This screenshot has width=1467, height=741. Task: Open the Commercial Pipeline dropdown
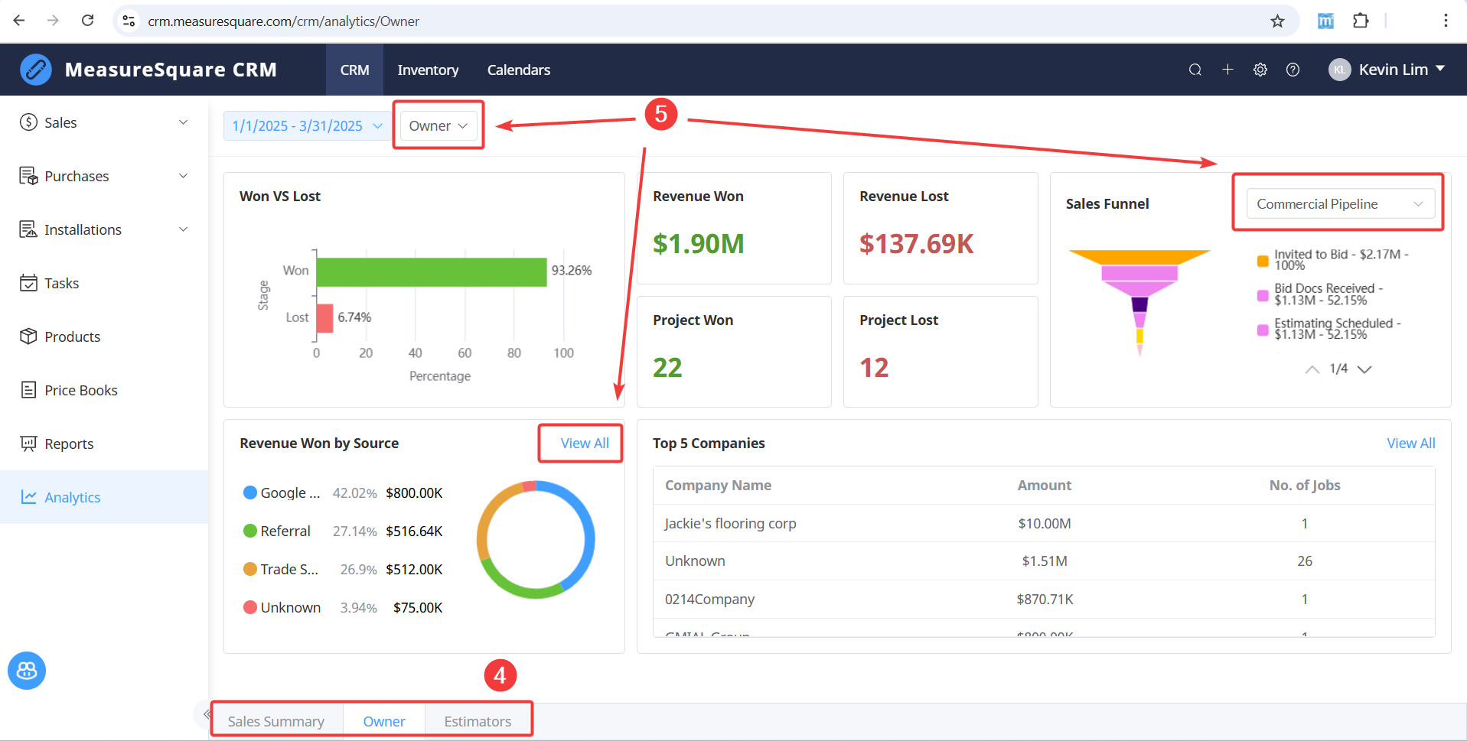pos(1340,204)
